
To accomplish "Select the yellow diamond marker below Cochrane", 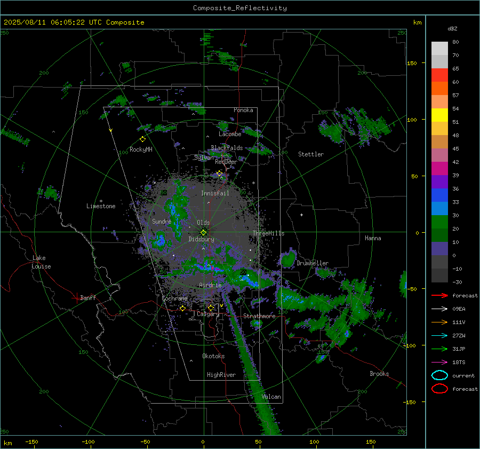I will point(183,308).
